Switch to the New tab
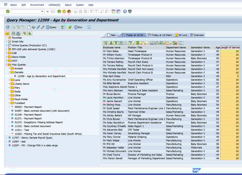This screenshot has height=175, width=242. 113,35
